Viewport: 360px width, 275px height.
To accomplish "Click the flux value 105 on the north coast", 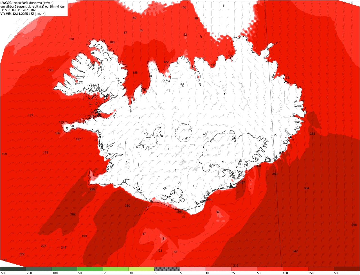I will point(230,56).
